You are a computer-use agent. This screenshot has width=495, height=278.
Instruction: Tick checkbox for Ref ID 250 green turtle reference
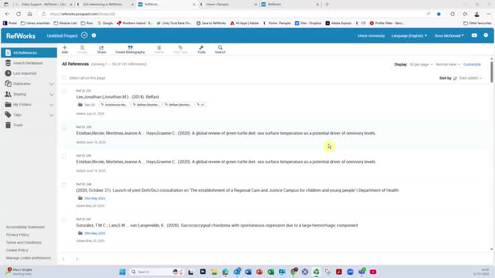point(64,128)
